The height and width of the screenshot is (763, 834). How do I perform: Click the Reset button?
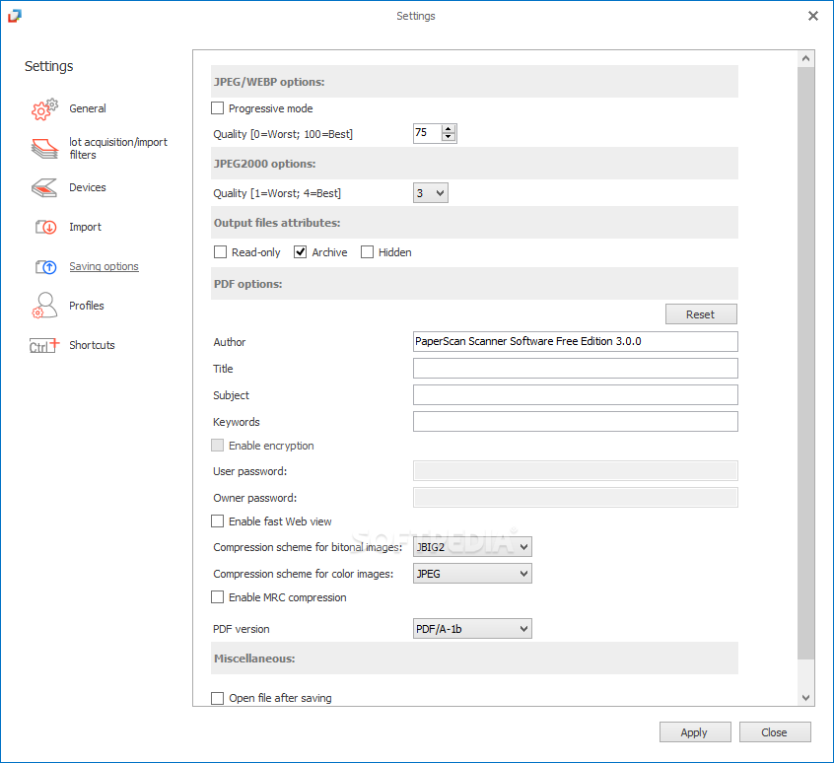[701, 314]
